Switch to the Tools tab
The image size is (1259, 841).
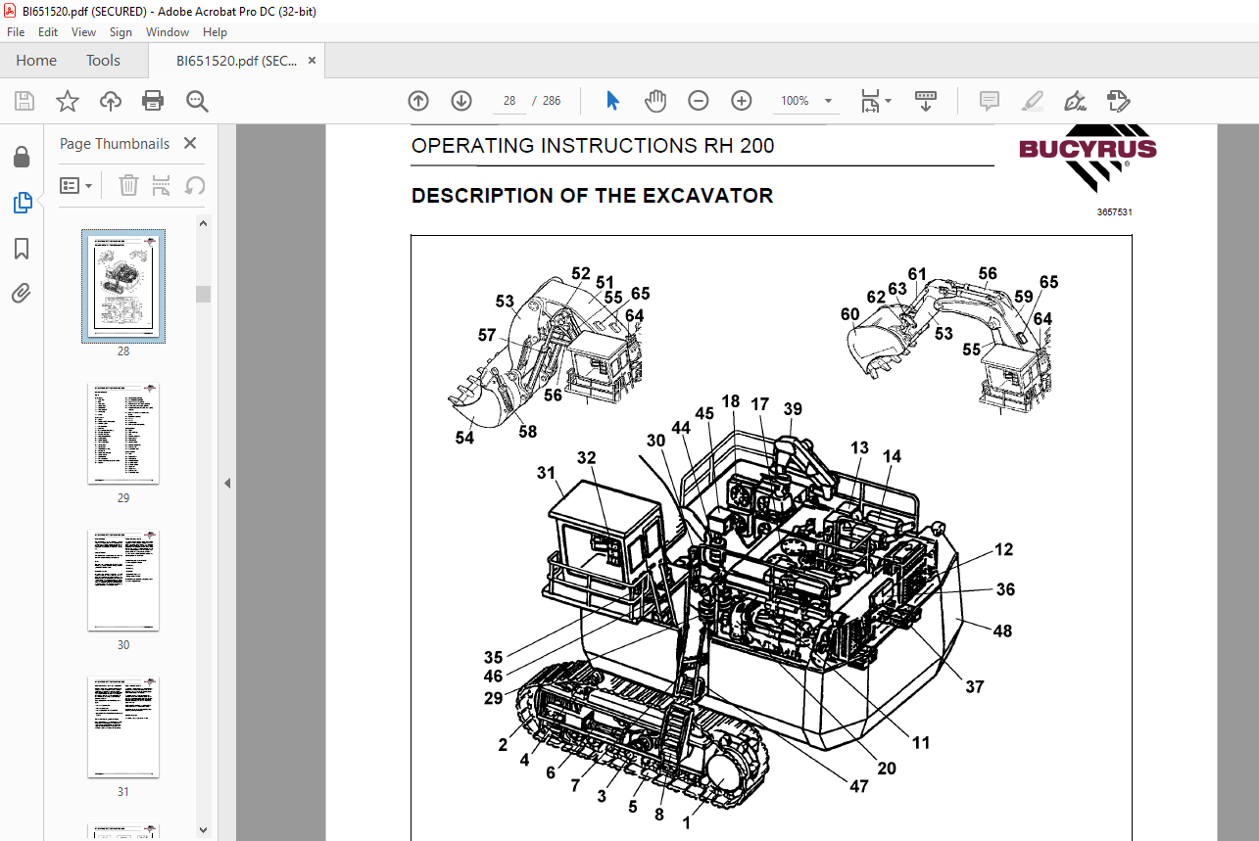(103, 61)
